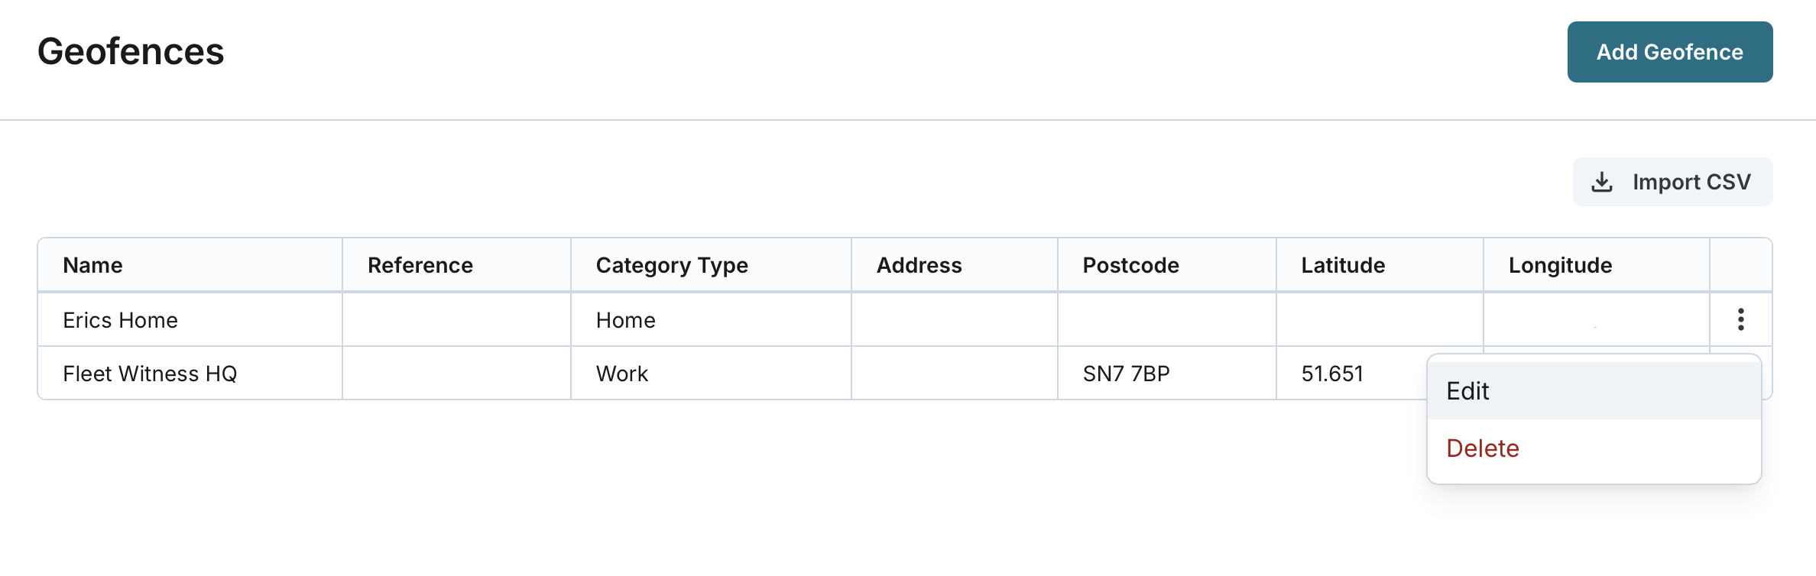Click the SN7 7BP postcode cell
This screenshot has height=576, width=1816.
1126,374
